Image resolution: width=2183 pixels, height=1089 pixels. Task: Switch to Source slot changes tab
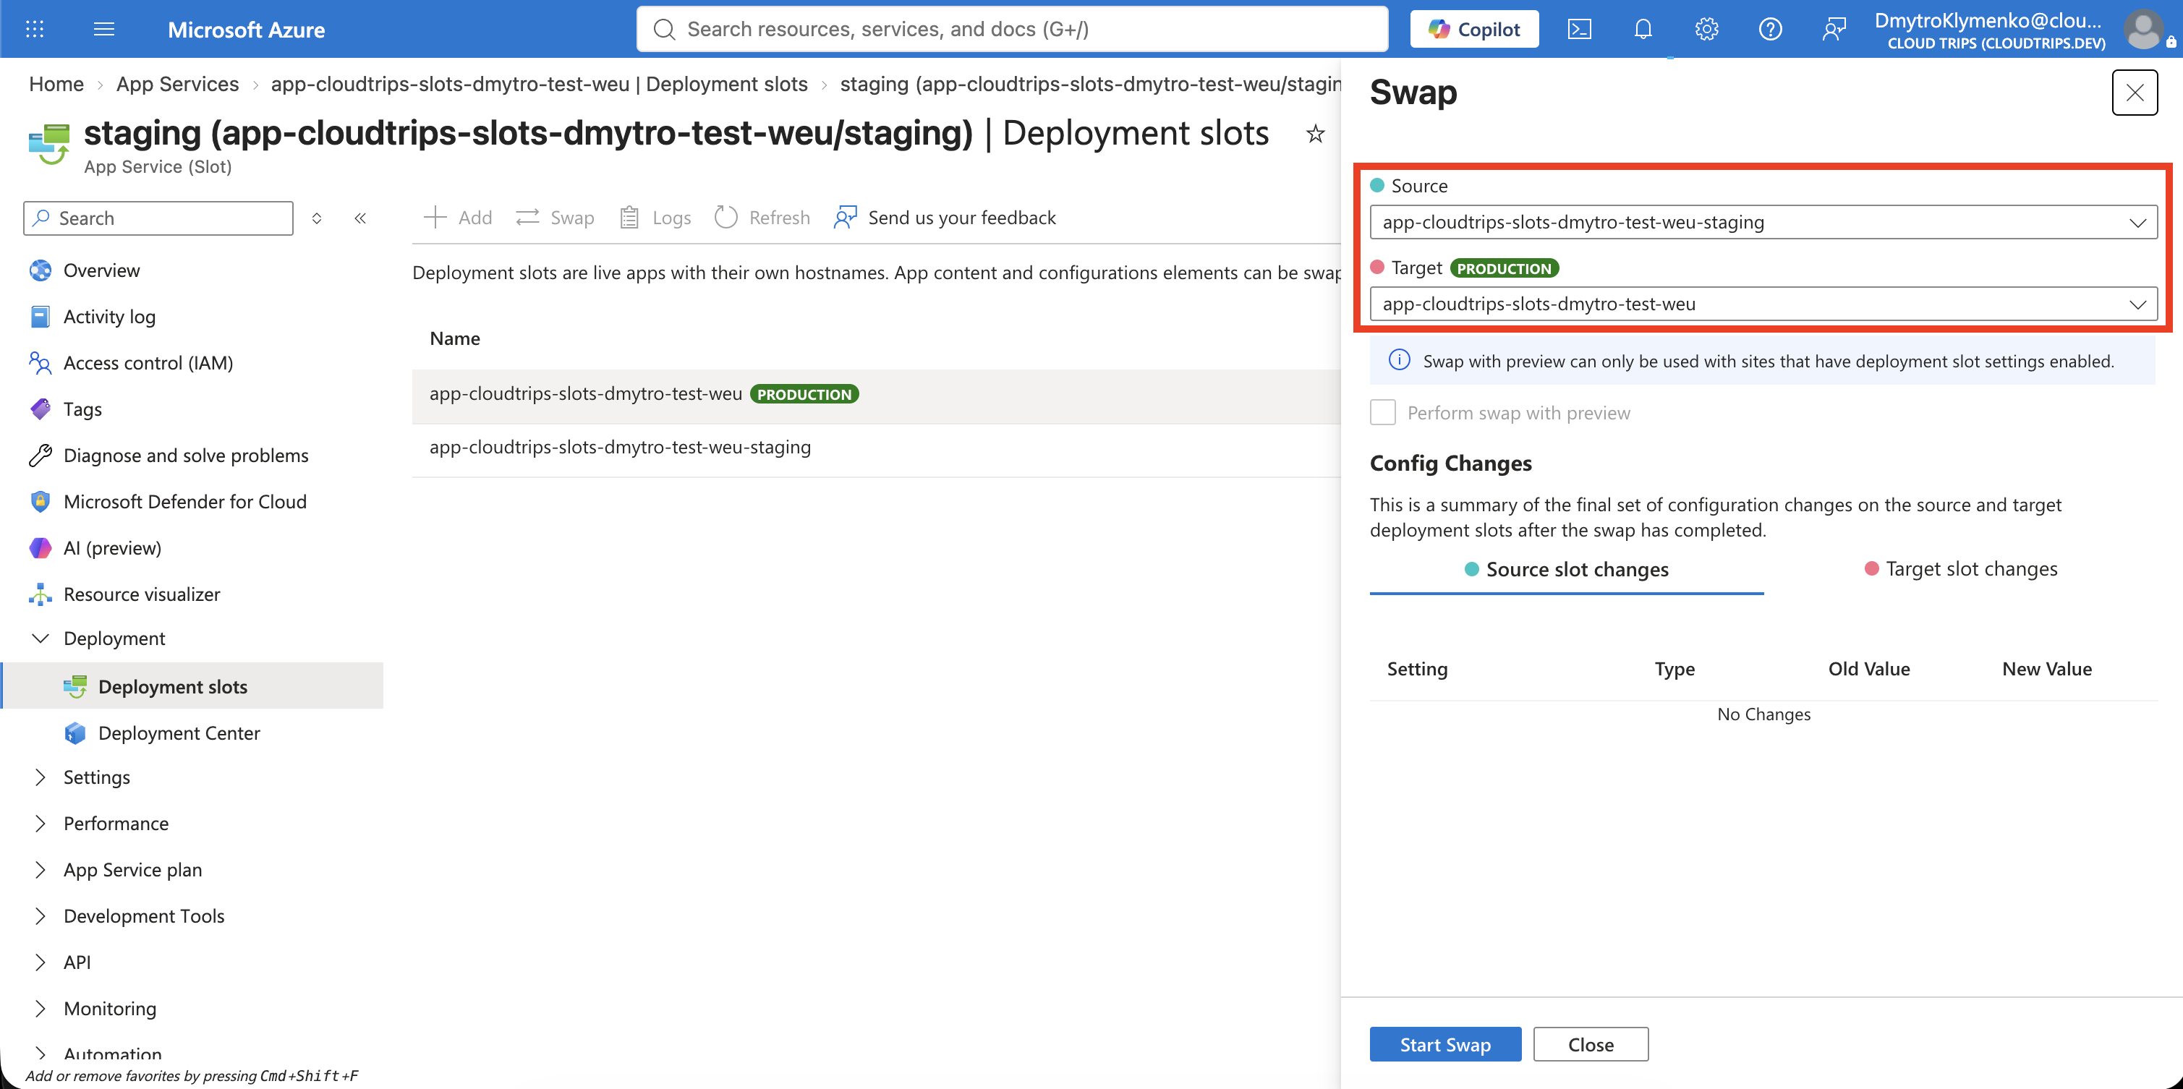click(1566, 568)
